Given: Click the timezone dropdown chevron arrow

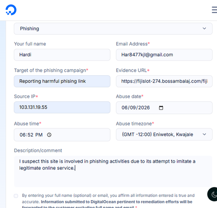Looking at the screenshot, I should pyautogui.click(x=204, y=134).
